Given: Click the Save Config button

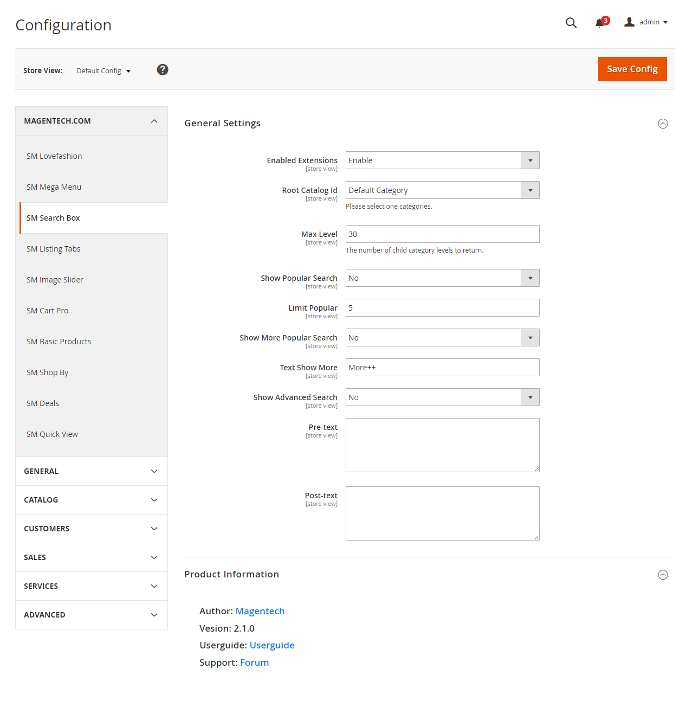Looking at the screenshot, I should [632, 69].
